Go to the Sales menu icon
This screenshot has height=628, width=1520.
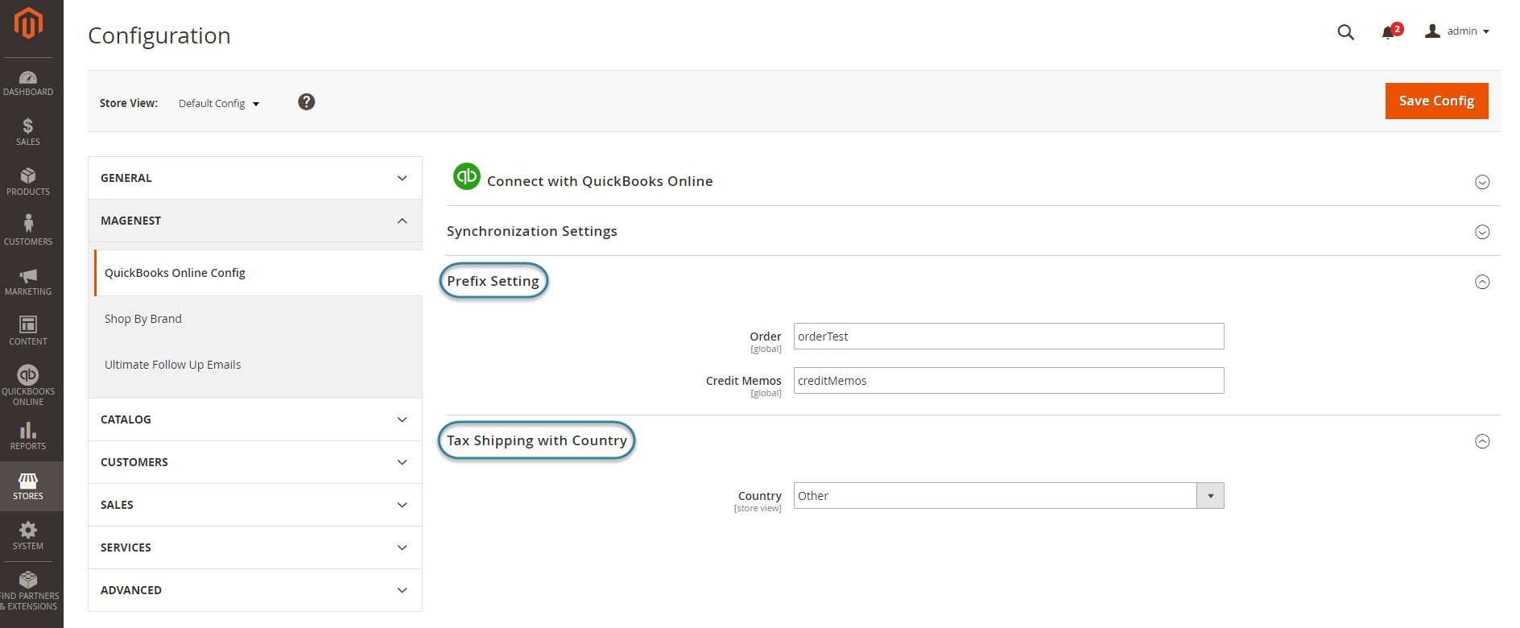click(x=28, y=131)
